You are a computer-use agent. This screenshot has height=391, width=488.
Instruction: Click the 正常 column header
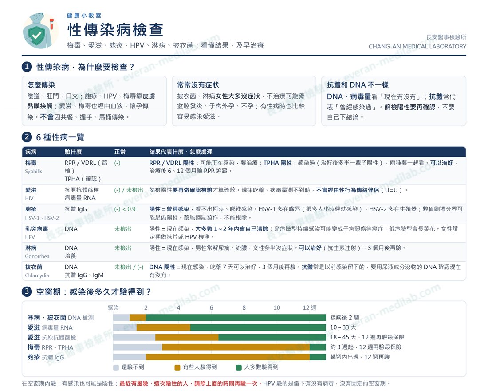click(x=120, y=152)
